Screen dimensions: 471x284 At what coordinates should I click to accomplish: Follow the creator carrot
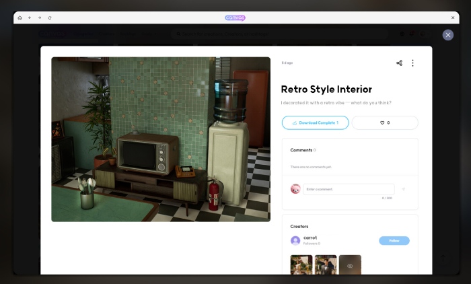point(394,240)
